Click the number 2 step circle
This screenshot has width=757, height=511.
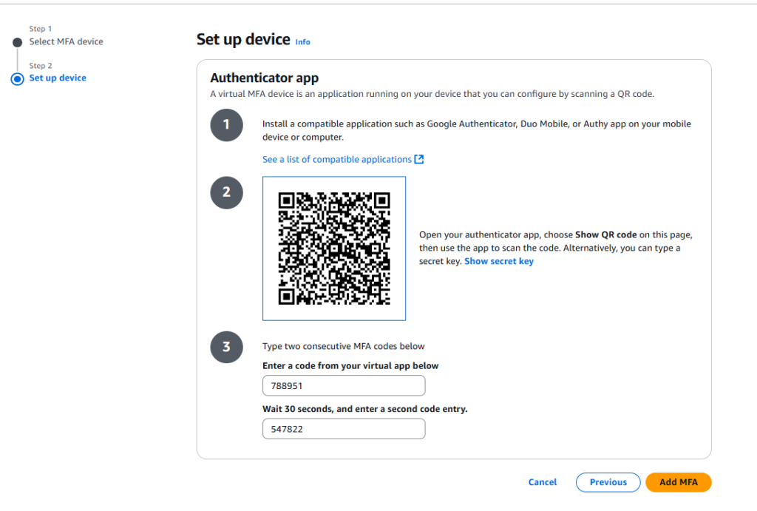226,192
